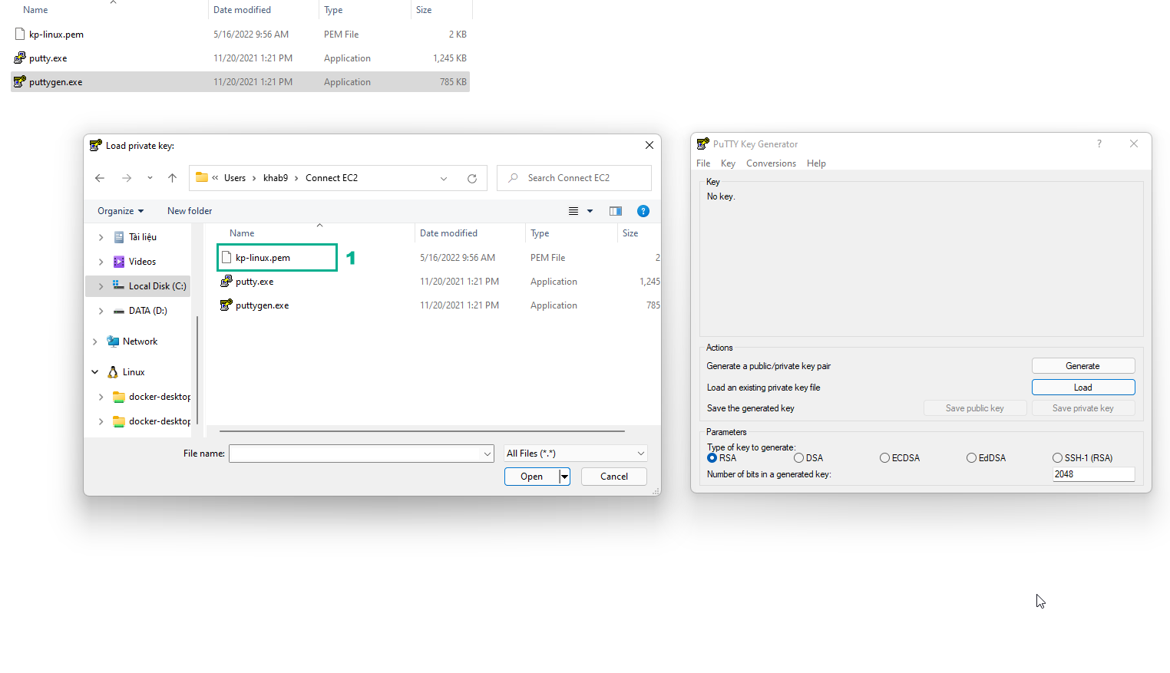The width and height of the screenshot is (1170, 673).
Task: Open recent locations chevron beside Forward arrow
Action: coord(150,178)
